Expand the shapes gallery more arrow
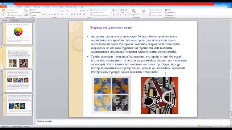This screenshot has height=130, width=232. point(128,15)
